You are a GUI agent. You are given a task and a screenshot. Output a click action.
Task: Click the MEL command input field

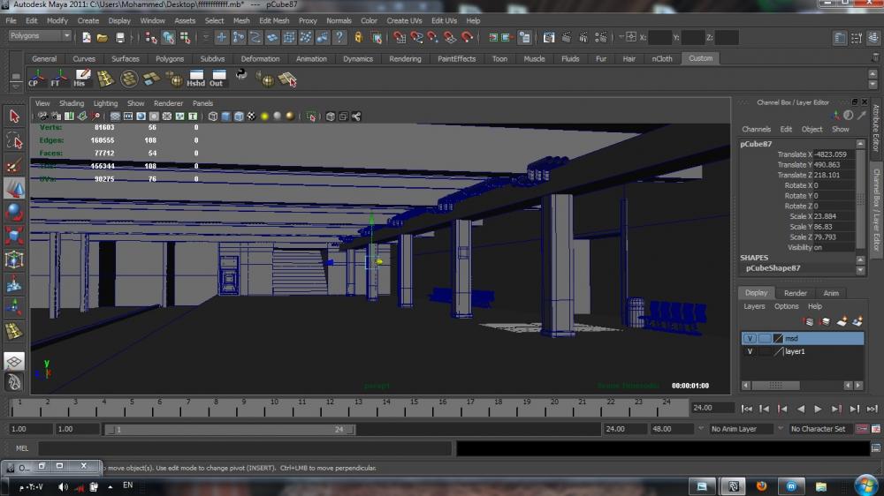245,448
